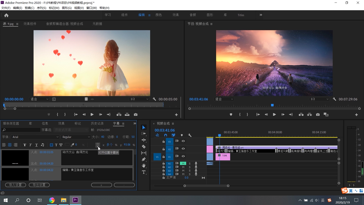Open 视频合成 timeline panel menu
The width and height of the screenshot is (364, 205).
(x=173, y=123)
